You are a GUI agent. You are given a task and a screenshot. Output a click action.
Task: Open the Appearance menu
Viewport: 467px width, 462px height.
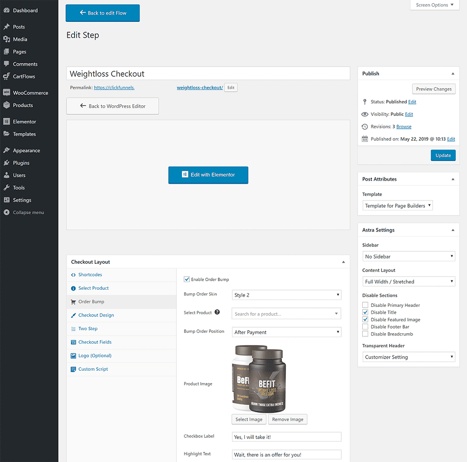click(x=25, y=150)
